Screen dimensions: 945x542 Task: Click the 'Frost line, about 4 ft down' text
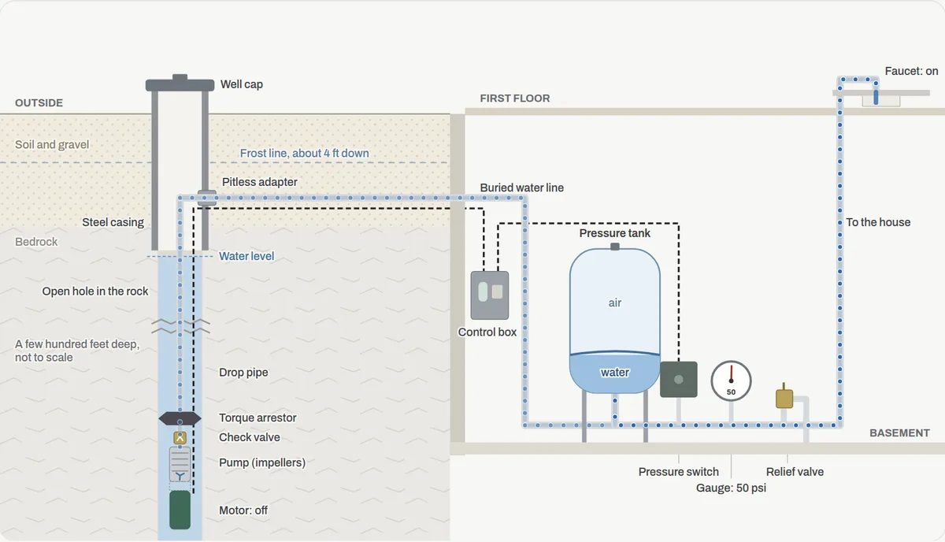[305, 154]
